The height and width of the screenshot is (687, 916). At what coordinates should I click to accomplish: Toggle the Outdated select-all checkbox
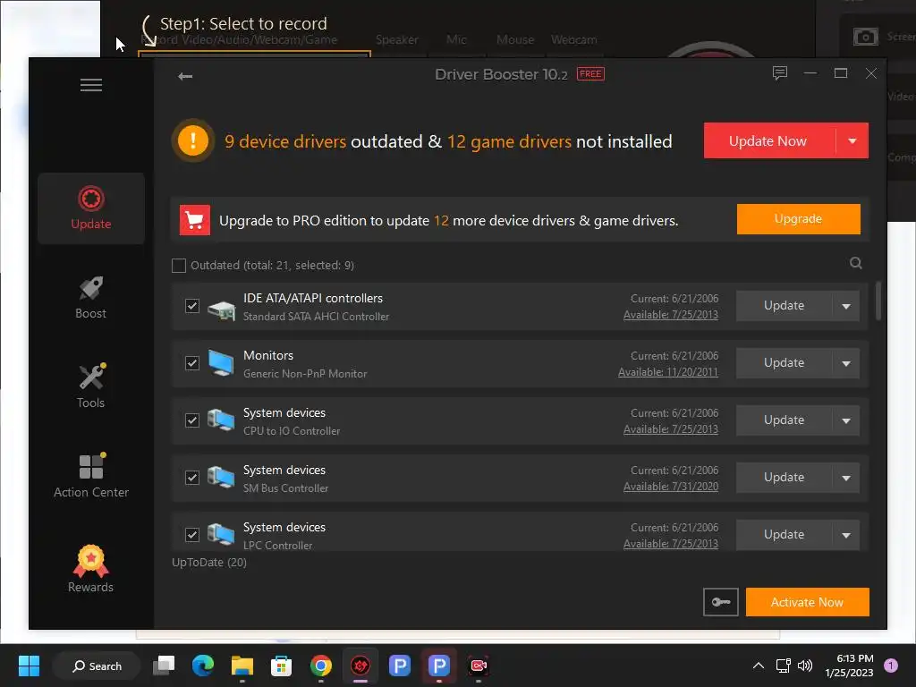(x=179, y=265)
